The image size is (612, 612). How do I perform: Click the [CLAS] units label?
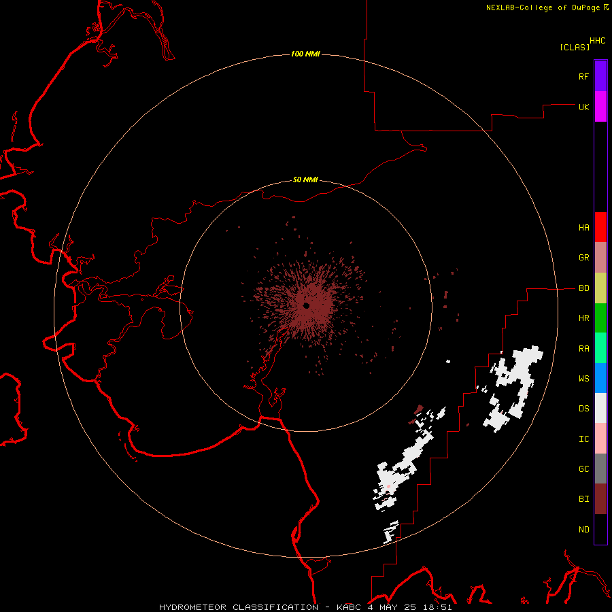575,47
